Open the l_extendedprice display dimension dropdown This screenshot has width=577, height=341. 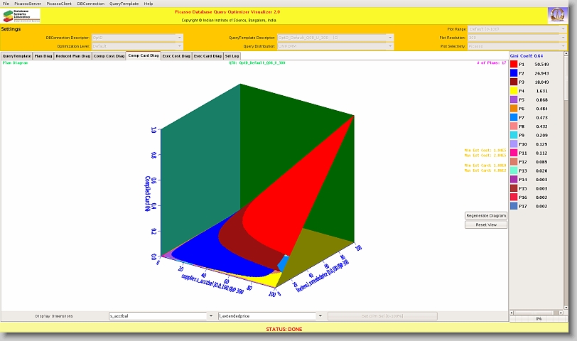pos(320,315)
